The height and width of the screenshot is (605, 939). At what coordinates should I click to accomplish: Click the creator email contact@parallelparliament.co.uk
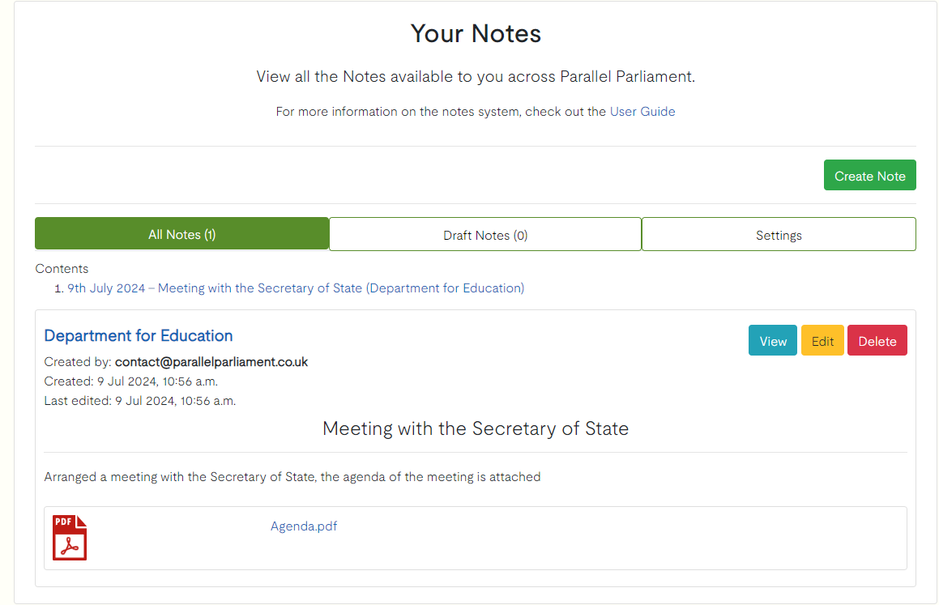coord(211,362)
